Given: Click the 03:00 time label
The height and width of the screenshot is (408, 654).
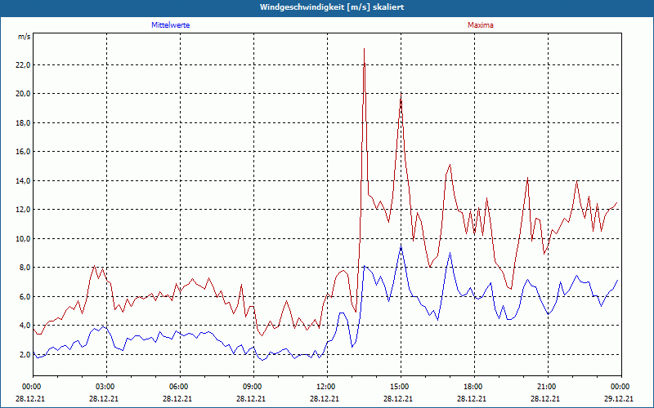Looking at the screenshot, I should [x=106, y=387].
